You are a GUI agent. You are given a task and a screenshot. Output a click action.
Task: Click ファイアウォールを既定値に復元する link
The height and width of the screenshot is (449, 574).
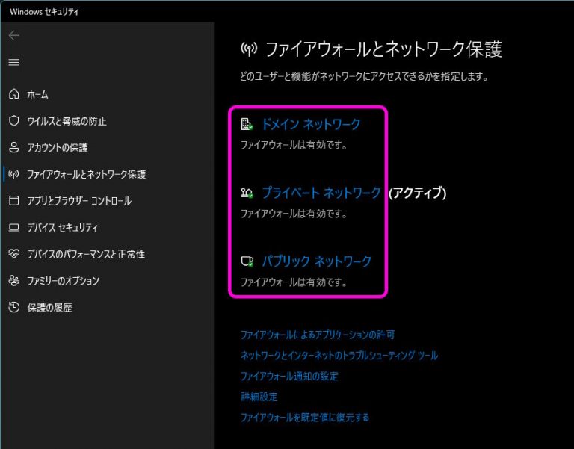pos(305,418)
